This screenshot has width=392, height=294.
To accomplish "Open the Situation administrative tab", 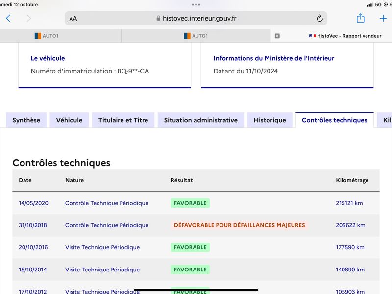I will point(201,120).
